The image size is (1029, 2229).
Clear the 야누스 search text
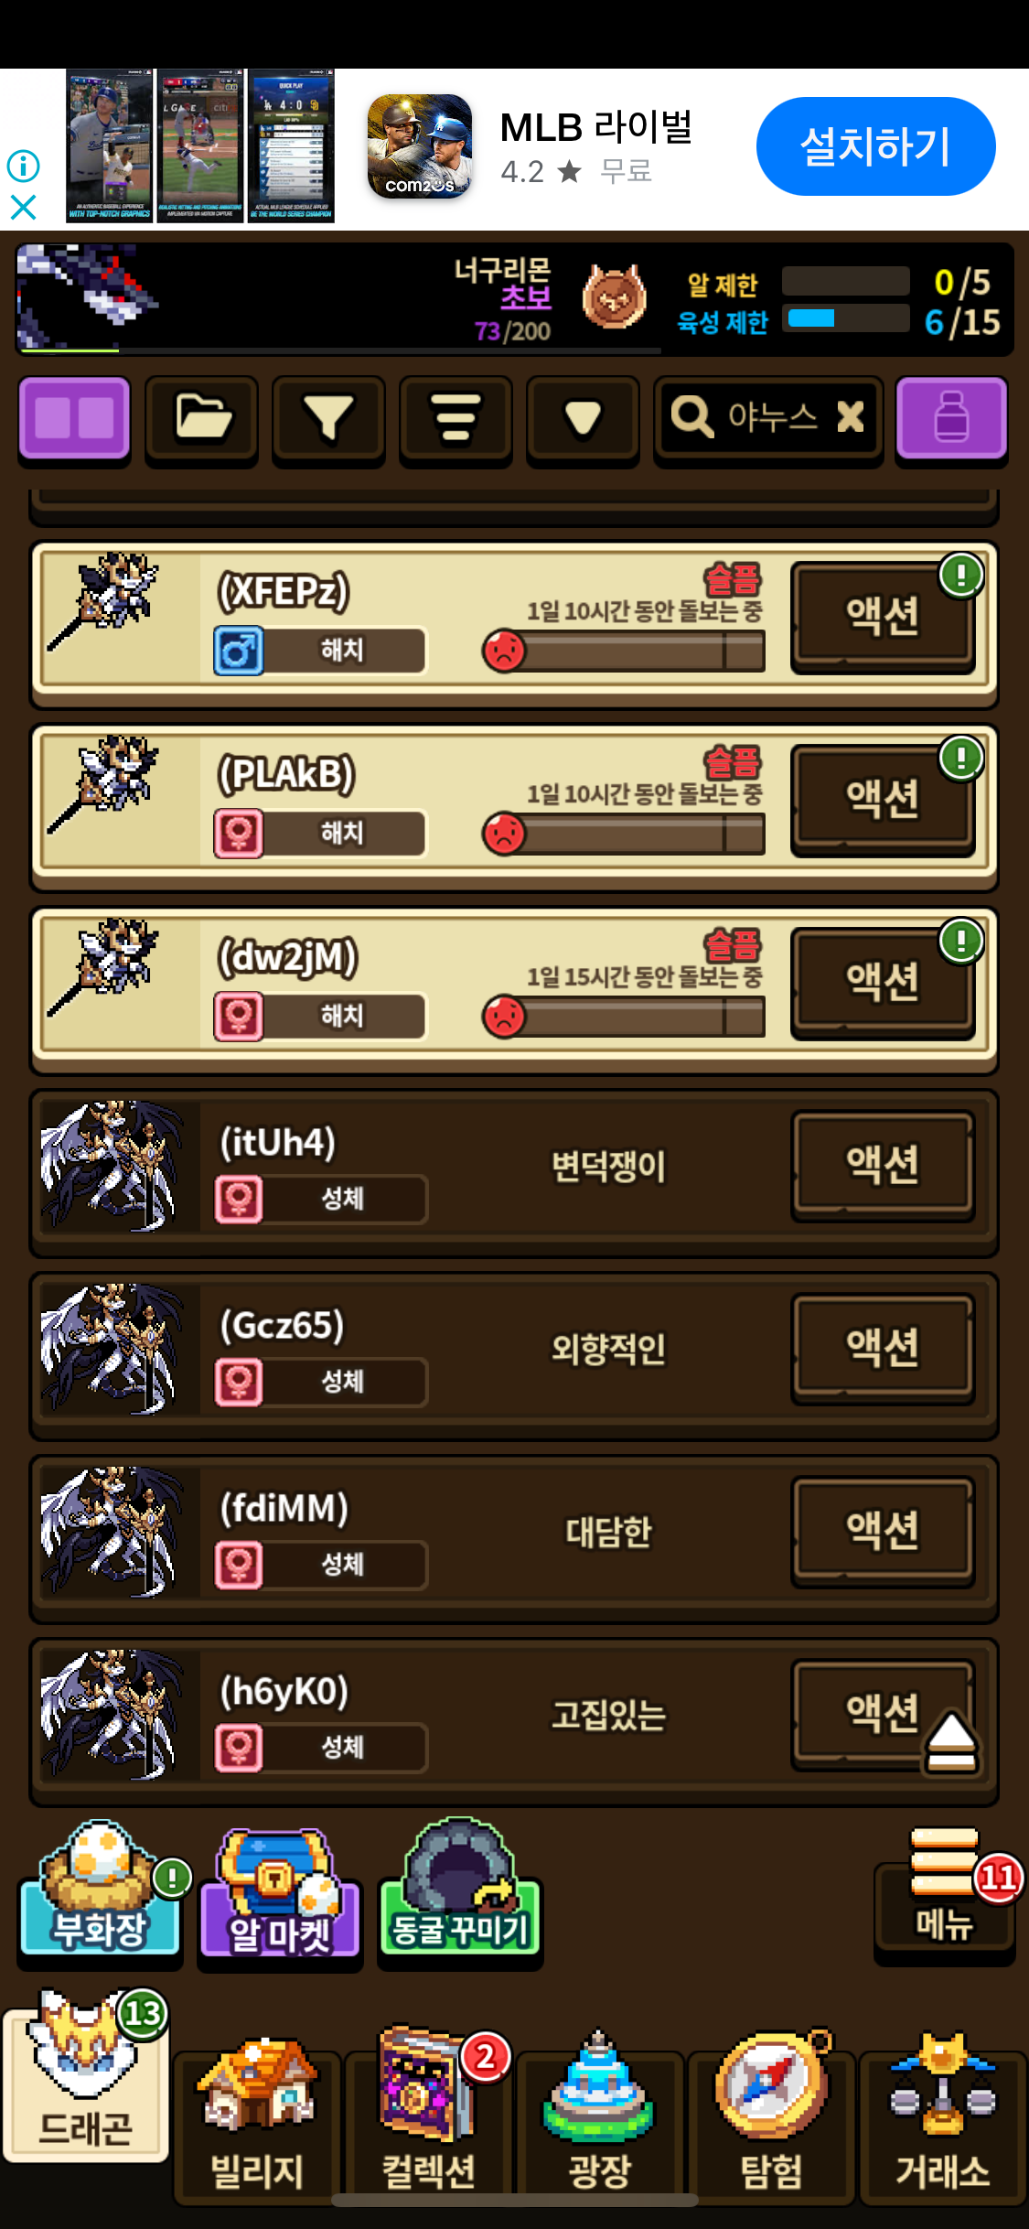(x=851, y=417)
